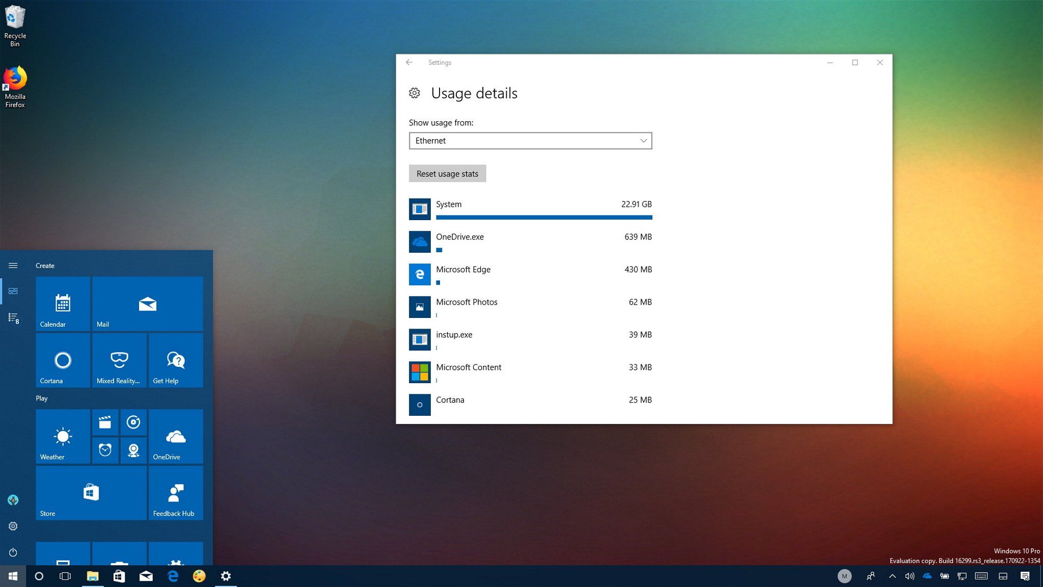Switch to all apps list in Start
Image resolution: width=1043 pixels, height=587 pixels.
tap(13, 318)
